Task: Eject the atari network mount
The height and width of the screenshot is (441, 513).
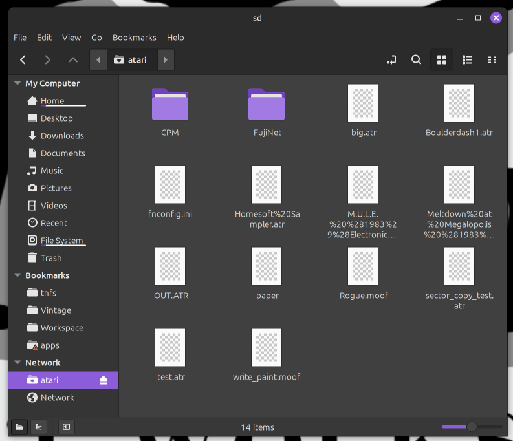Action: [x=104, y=380]
